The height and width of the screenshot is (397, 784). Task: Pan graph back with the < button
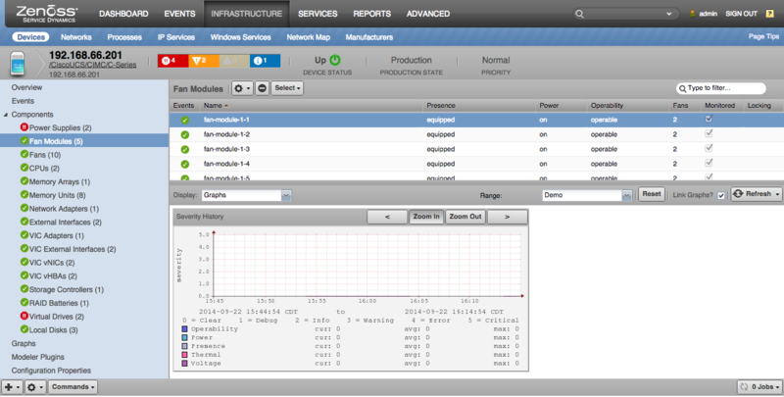coord(387,217)
